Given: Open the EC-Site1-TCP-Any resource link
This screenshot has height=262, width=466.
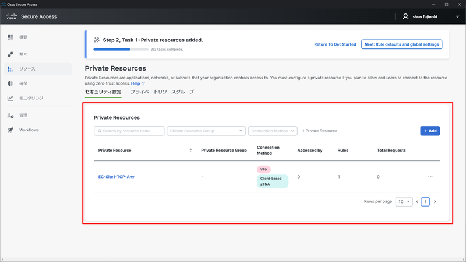Looking at the screenshot, I should [116, 177].
